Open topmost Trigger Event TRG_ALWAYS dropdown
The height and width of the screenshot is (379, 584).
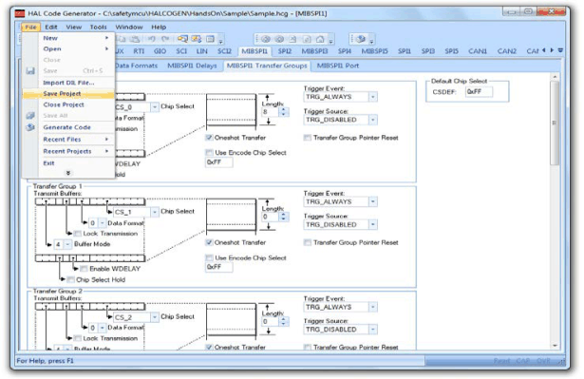pyautogui.click(x=373, y=97)
